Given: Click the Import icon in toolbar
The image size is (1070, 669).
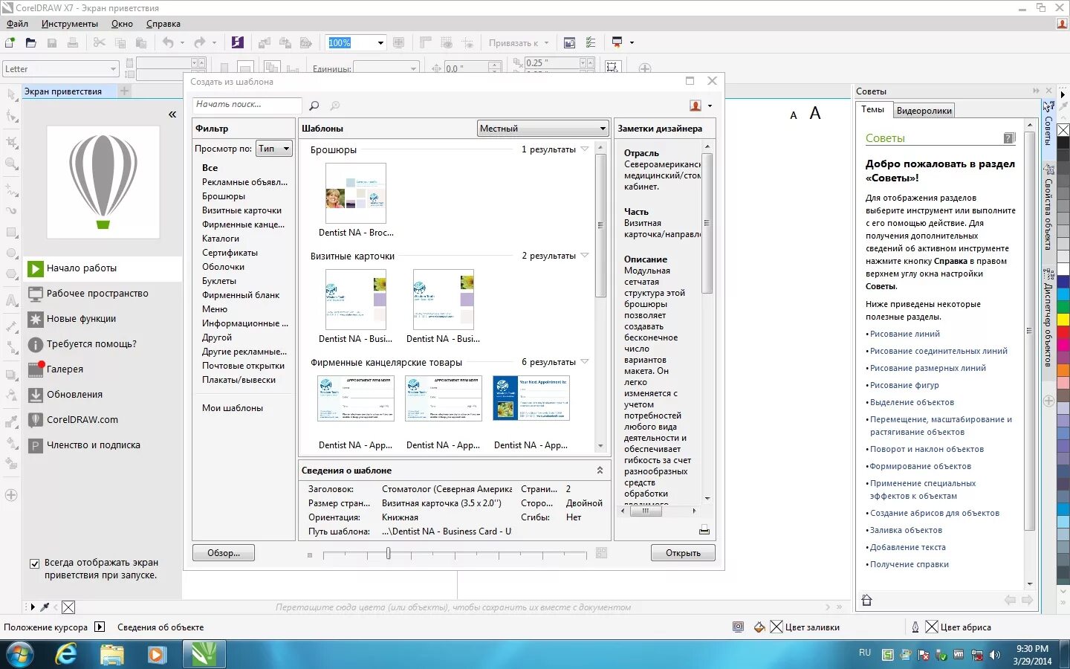Looking at the screenshot, I should coord(264,43).
